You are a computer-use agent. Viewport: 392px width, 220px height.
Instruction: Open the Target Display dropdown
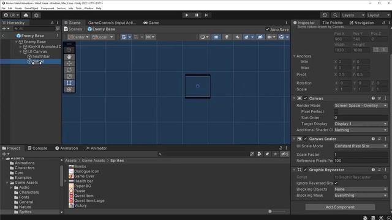(361, 123)
